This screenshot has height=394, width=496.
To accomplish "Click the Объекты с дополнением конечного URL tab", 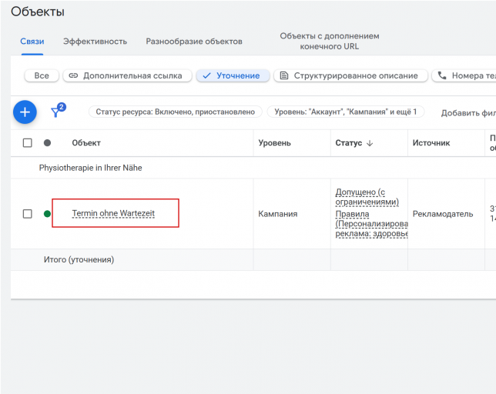I will pos(329,42).
